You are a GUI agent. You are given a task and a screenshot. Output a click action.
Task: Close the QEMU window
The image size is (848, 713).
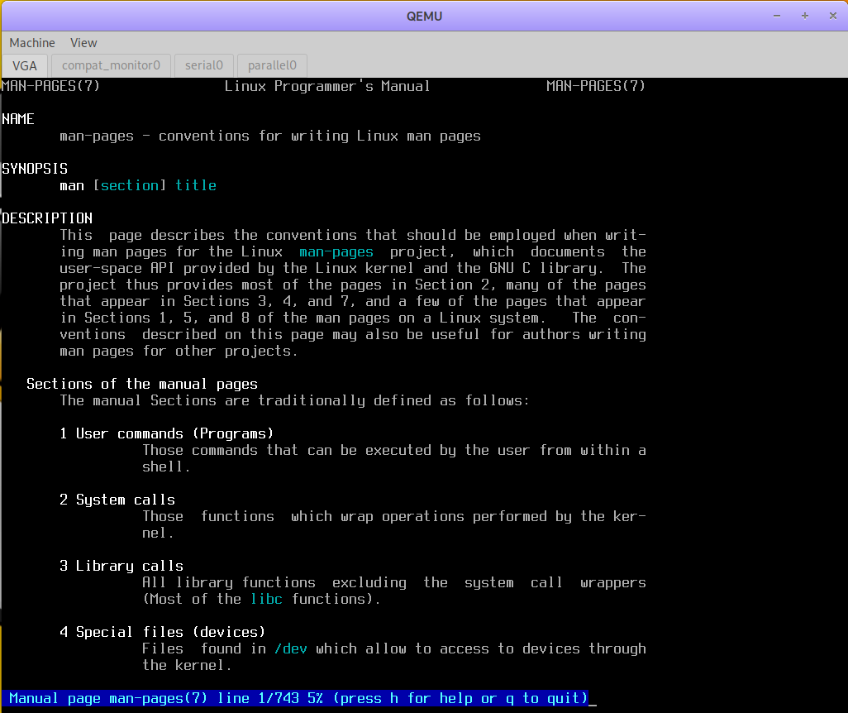coord(831,16)
